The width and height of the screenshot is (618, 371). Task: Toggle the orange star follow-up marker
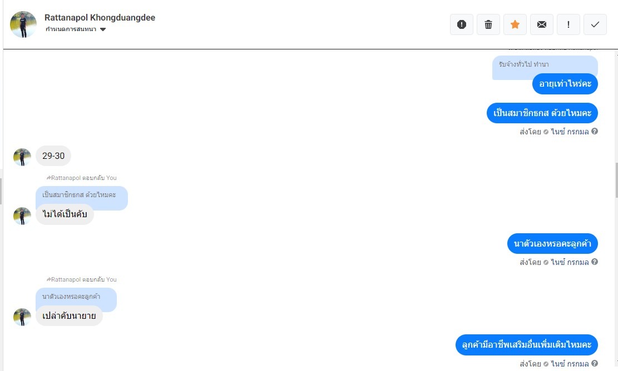[x=515, y=24]
